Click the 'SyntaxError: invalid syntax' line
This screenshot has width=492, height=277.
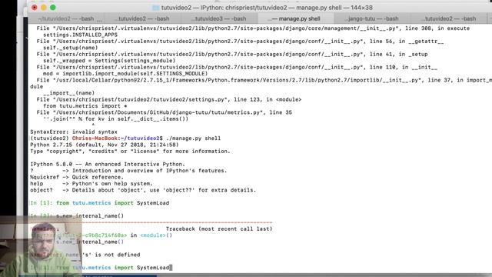(74, 132)
